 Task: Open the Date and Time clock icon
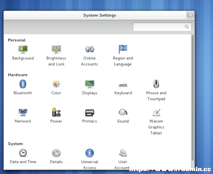tap(23, 153)
